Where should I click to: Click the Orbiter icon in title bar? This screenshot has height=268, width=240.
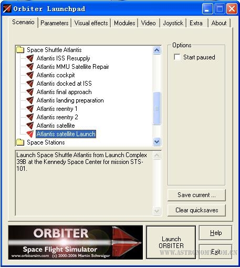(7, 8)
